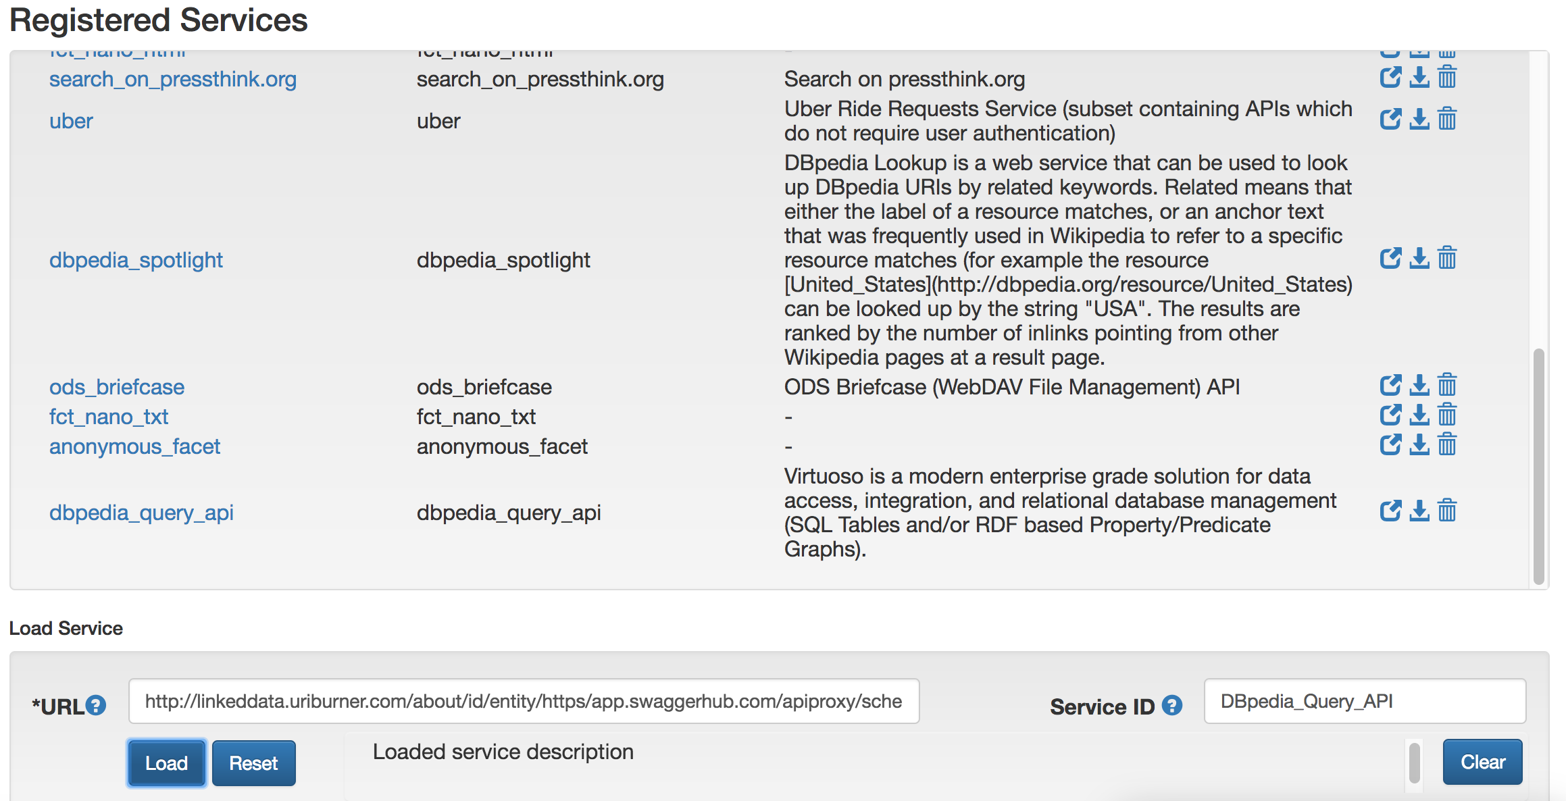Open fct_nano_txt in new window
The width and height of the screenshot is (1566, 801).
click(x=1391, y=415)
